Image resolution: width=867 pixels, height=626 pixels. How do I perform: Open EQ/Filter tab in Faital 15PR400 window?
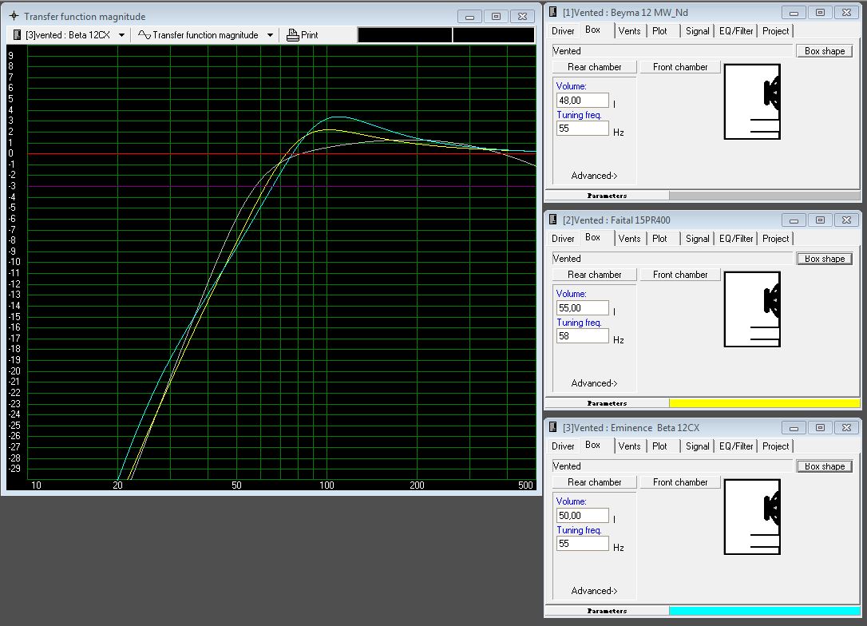click(x=736, y=239)
